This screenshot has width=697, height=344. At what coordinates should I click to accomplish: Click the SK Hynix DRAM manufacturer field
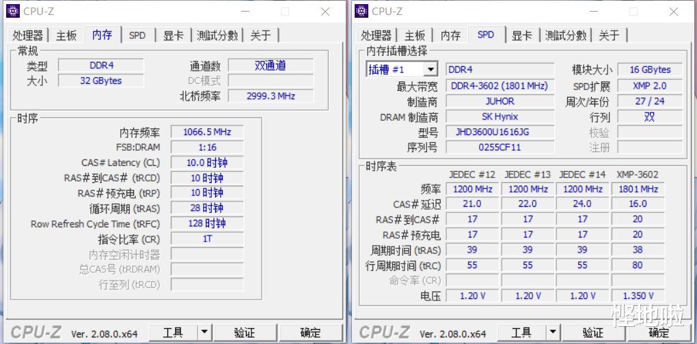pos(500,117)
